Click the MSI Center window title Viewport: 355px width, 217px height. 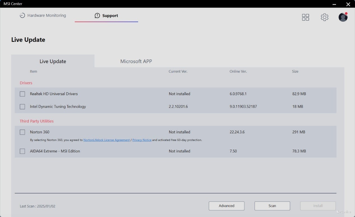pos(13,4)
